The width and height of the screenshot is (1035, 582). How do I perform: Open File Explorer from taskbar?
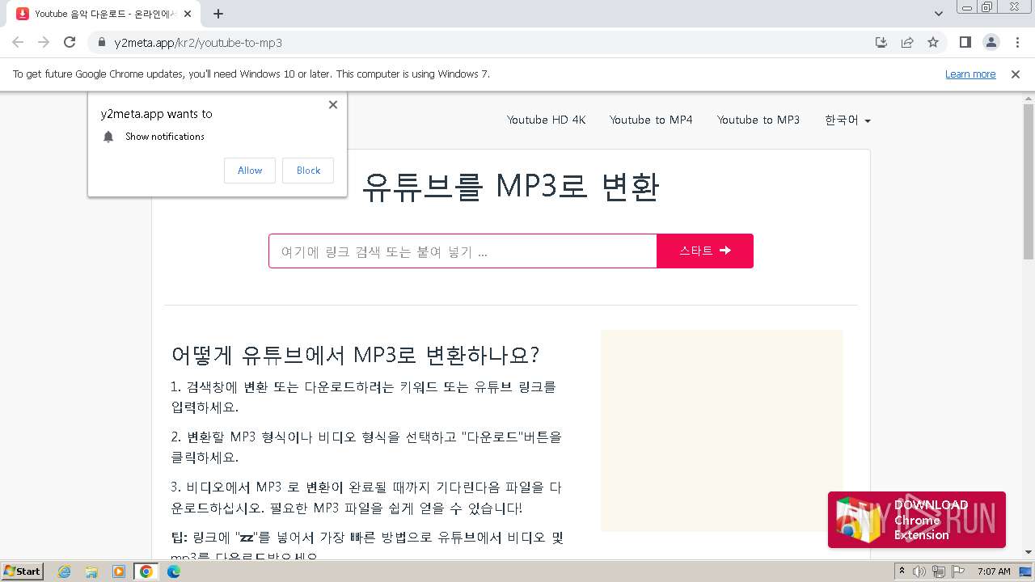click(x=91, y=571)
